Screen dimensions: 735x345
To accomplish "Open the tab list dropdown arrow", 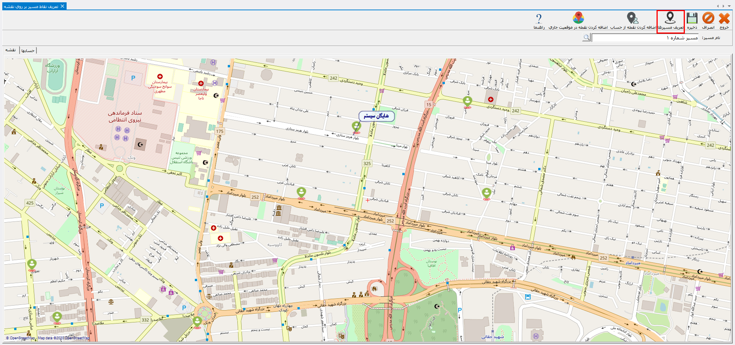I will click(x=728, y=6).
